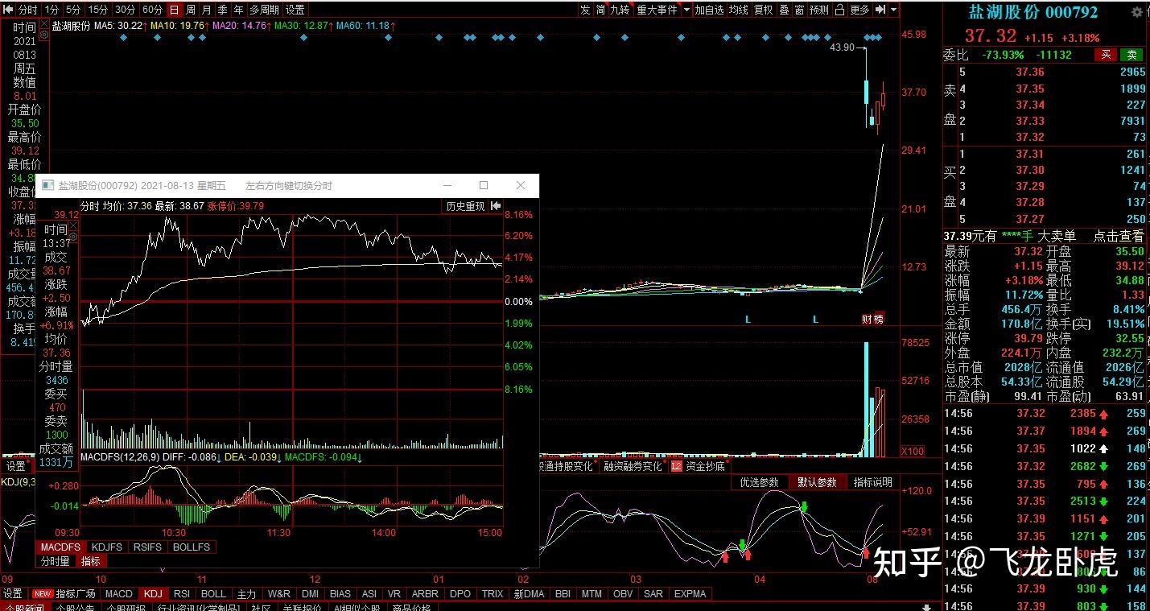Select the 主力 indicator tab

click(x=246, y=594)
